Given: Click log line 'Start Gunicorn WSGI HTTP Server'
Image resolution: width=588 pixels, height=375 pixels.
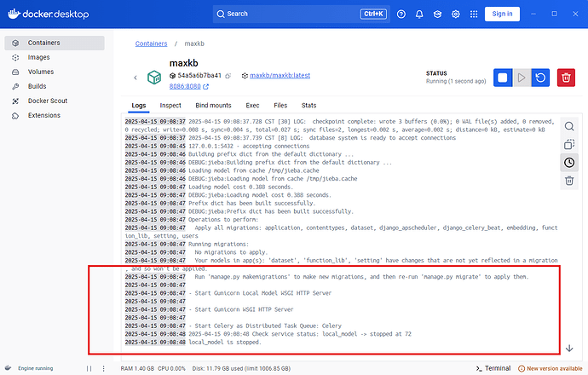Looking at the screenshot, I should (241, 309).
